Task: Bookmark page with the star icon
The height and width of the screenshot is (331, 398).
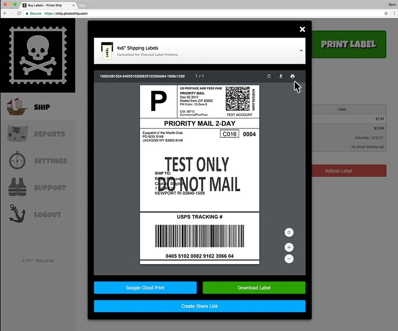Action: (386, 14)
